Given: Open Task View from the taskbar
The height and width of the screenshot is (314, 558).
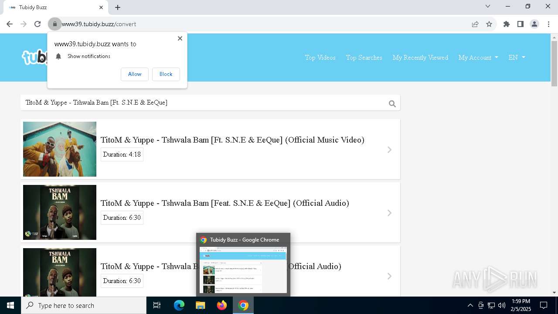Looking at the screenshot, I should (x=157, y=305).
